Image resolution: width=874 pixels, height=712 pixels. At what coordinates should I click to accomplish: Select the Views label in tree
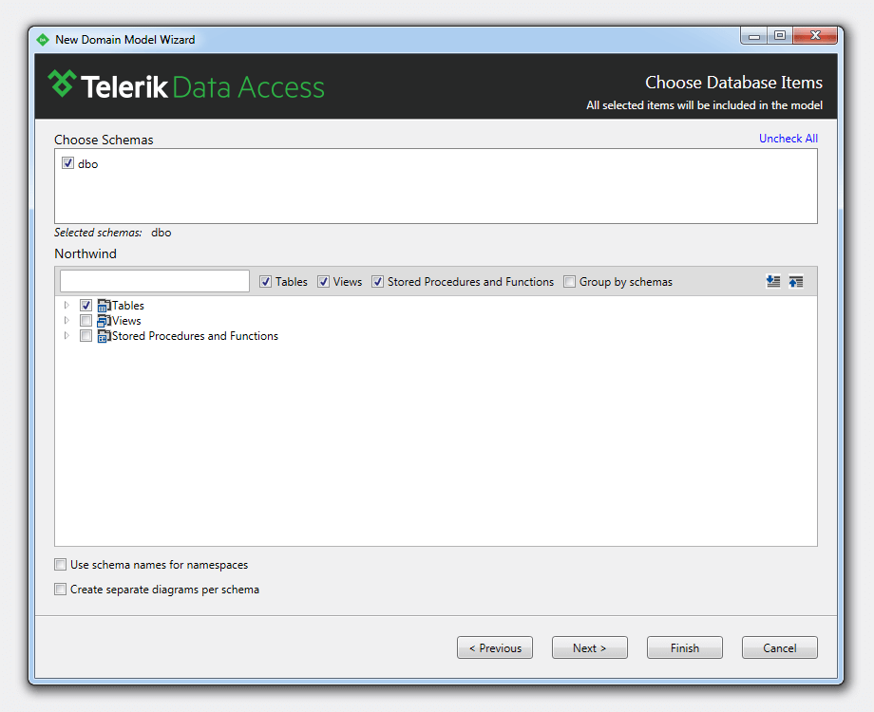point(126,321)
